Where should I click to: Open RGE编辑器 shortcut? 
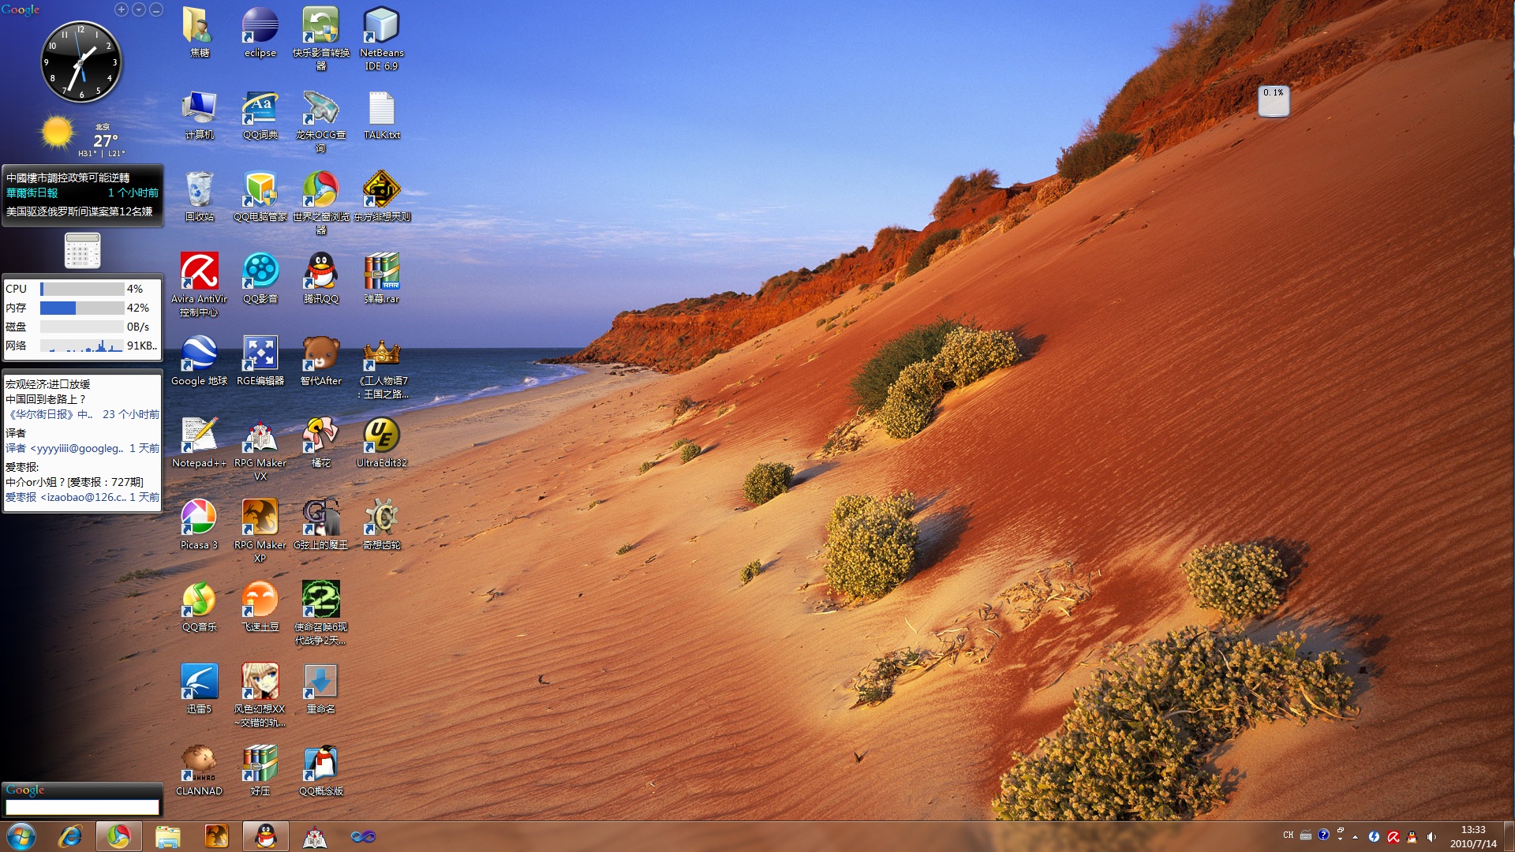(x=260, y=361)
